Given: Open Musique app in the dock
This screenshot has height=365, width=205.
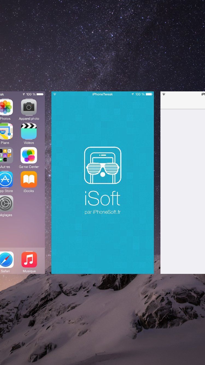Looking at the screenshot, I should [x=29, y=260].
